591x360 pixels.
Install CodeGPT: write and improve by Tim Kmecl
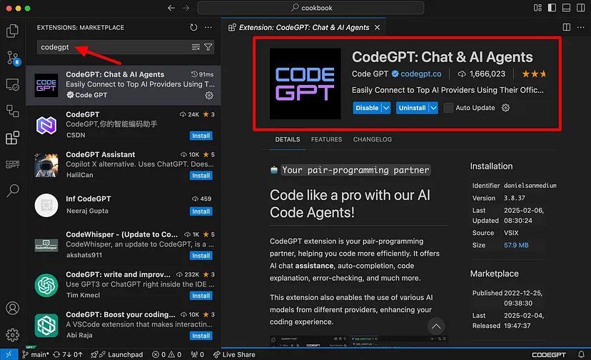(x=201, y=296)
